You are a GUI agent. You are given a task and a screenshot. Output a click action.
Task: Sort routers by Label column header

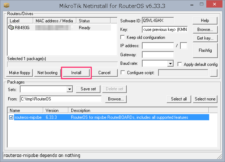pyautogui.click(x=20, y=21)
